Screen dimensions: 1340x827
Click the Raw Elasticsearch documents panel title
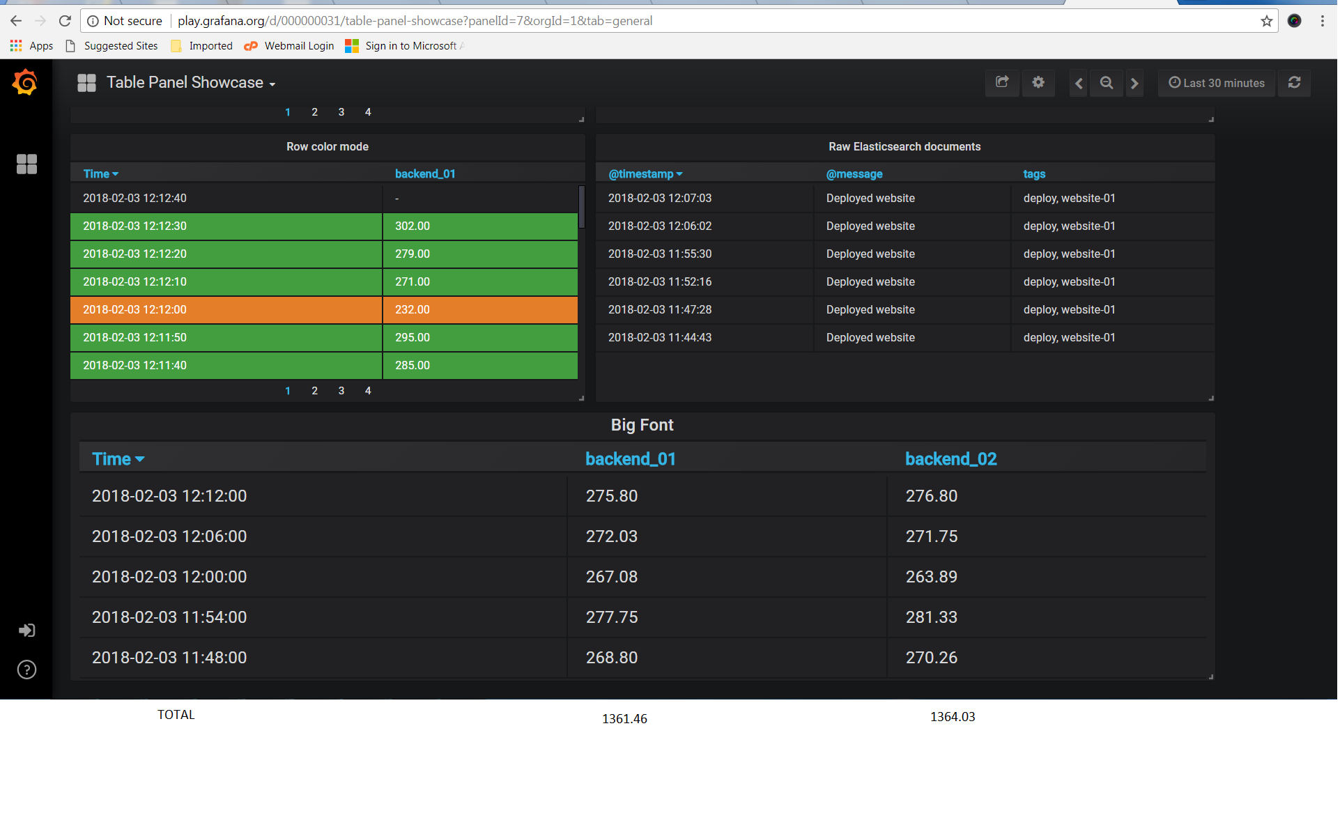(x=904, y=147)
